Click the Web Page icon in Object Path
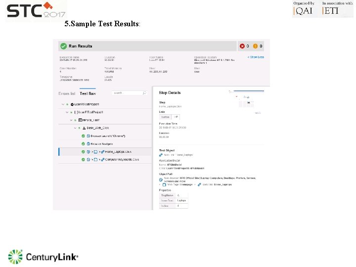Image resolution: width=356 pixels, height=267 pixels. pos(164,185)
